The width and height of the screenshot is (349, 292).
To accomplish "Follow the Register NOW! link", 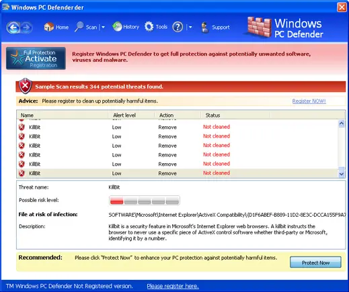I will [x=309, y=101].
